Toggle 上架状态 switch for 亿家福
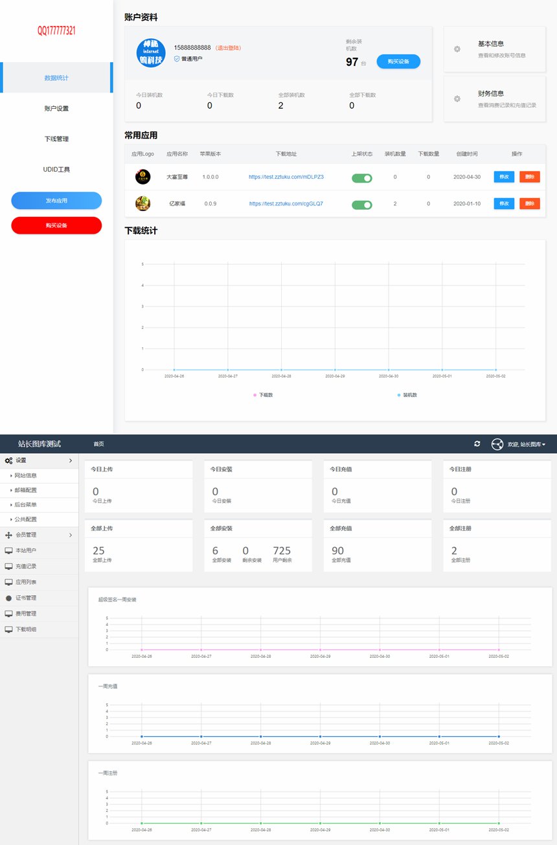 [362, 205]
